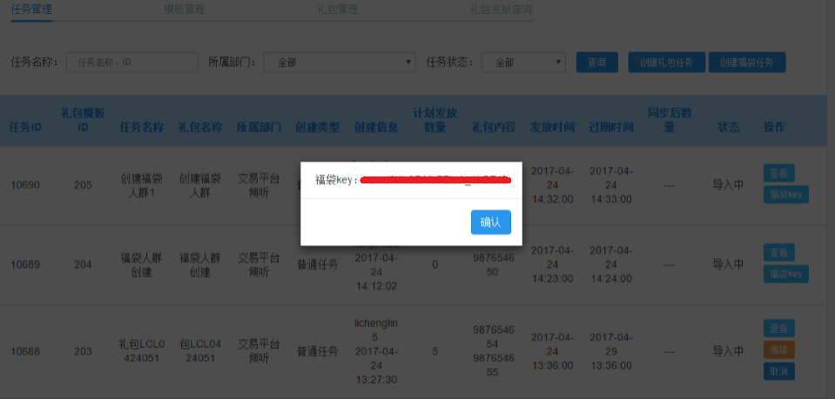Click the 创建礼包任务 button
835x399 pixels.
[666, 63]
